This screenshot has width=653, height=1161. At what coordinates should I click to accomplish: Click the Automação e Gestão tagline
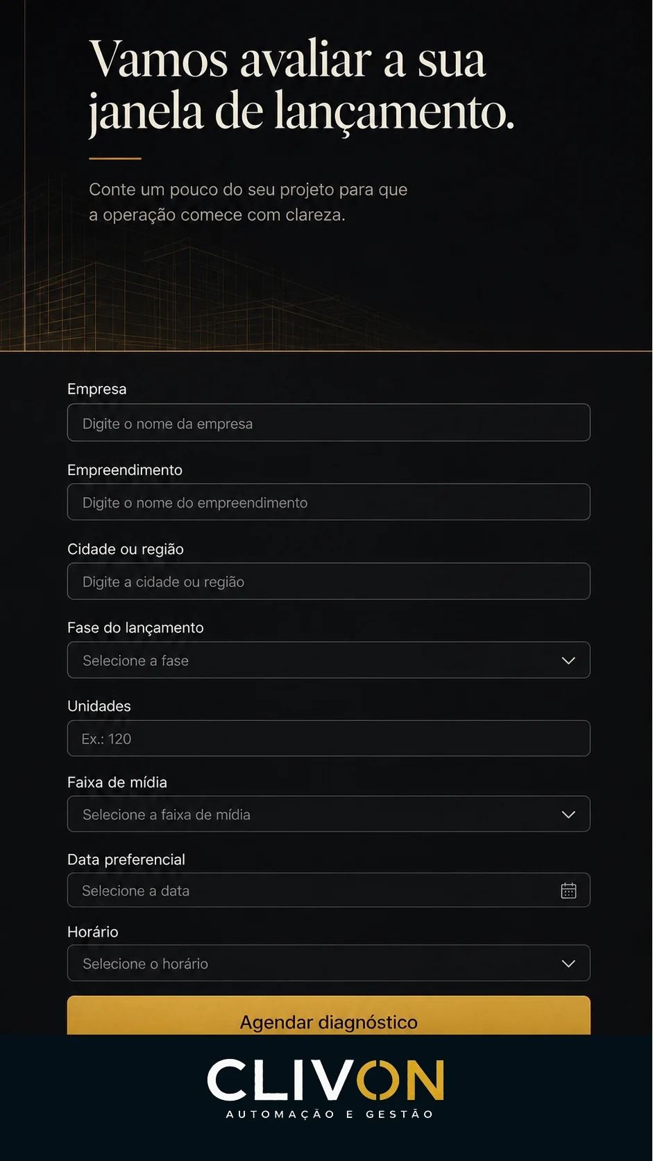(x=330, y=1114)
